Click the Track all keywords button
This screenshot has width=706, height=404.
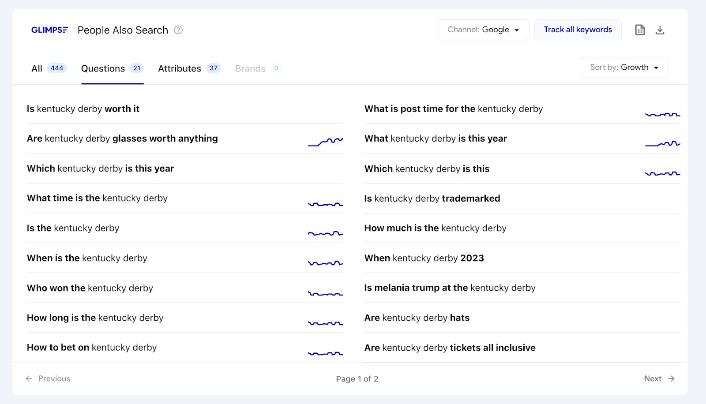pos(578,30)
